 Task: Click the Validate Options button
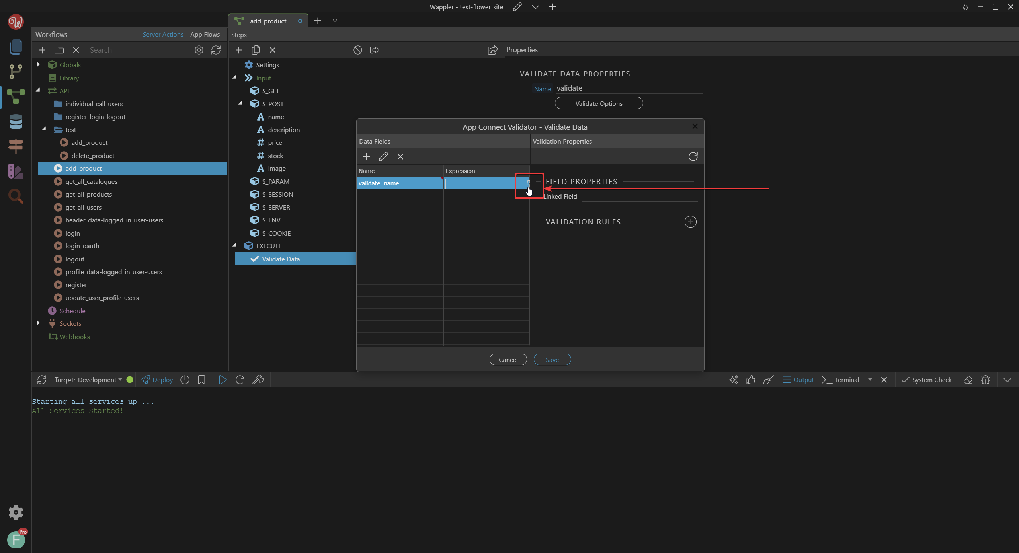[x=599, y=103]
